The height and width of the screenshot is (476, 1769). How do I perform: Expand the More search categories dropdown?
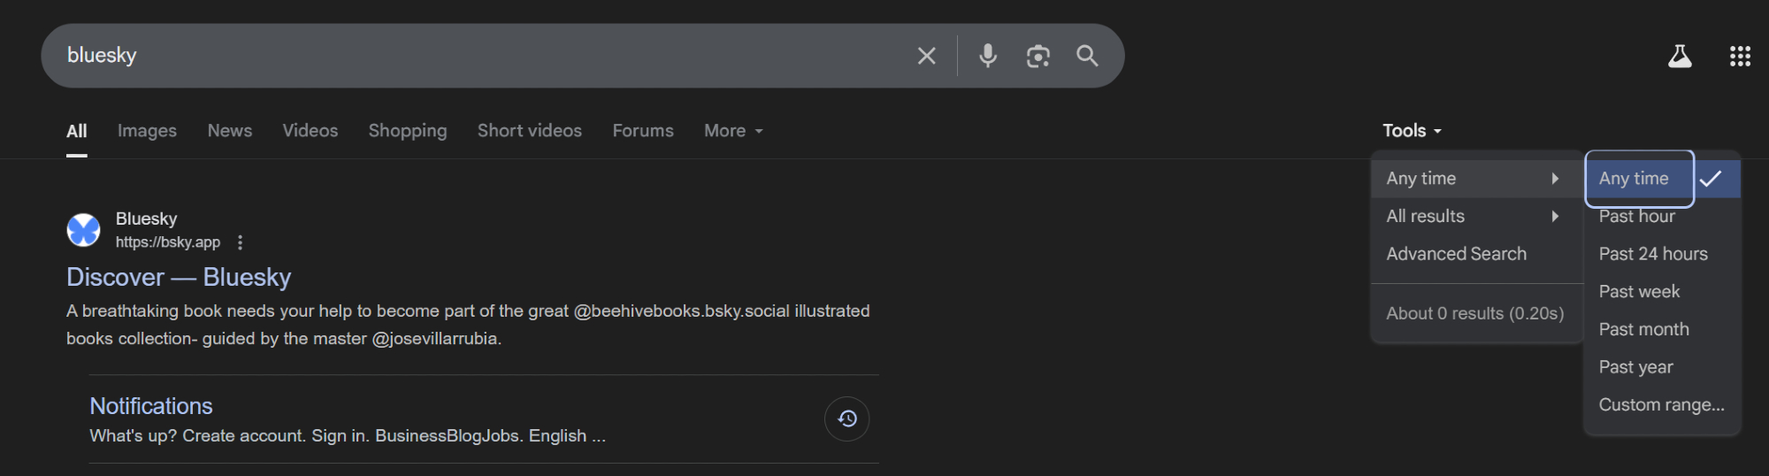pos(732,131)
